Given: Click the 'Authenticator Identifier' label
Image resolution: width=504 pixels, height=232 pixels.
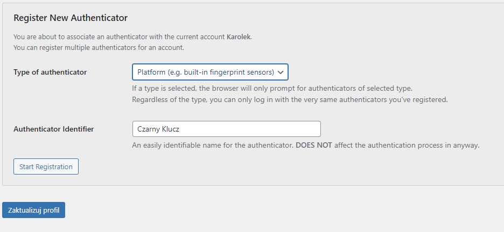Looking at the screenshot, I should click(54, 129).
